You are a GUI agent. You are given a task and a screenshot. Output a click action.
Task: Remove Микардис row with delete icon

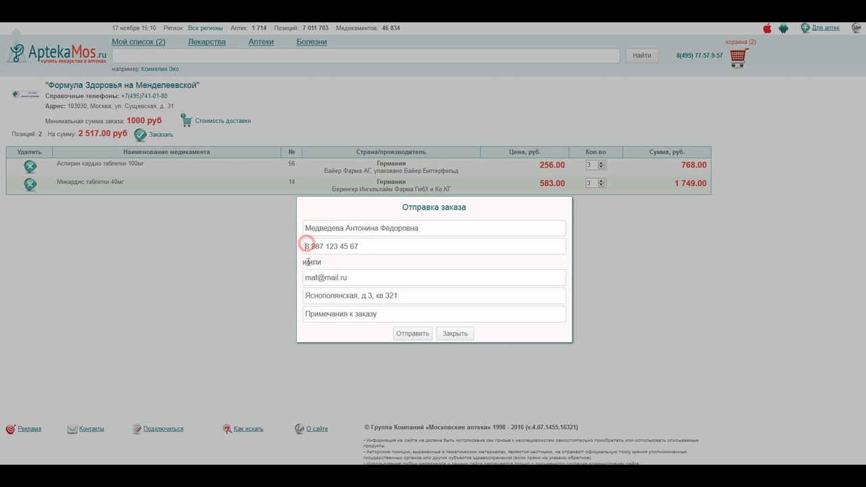(30, 184)
